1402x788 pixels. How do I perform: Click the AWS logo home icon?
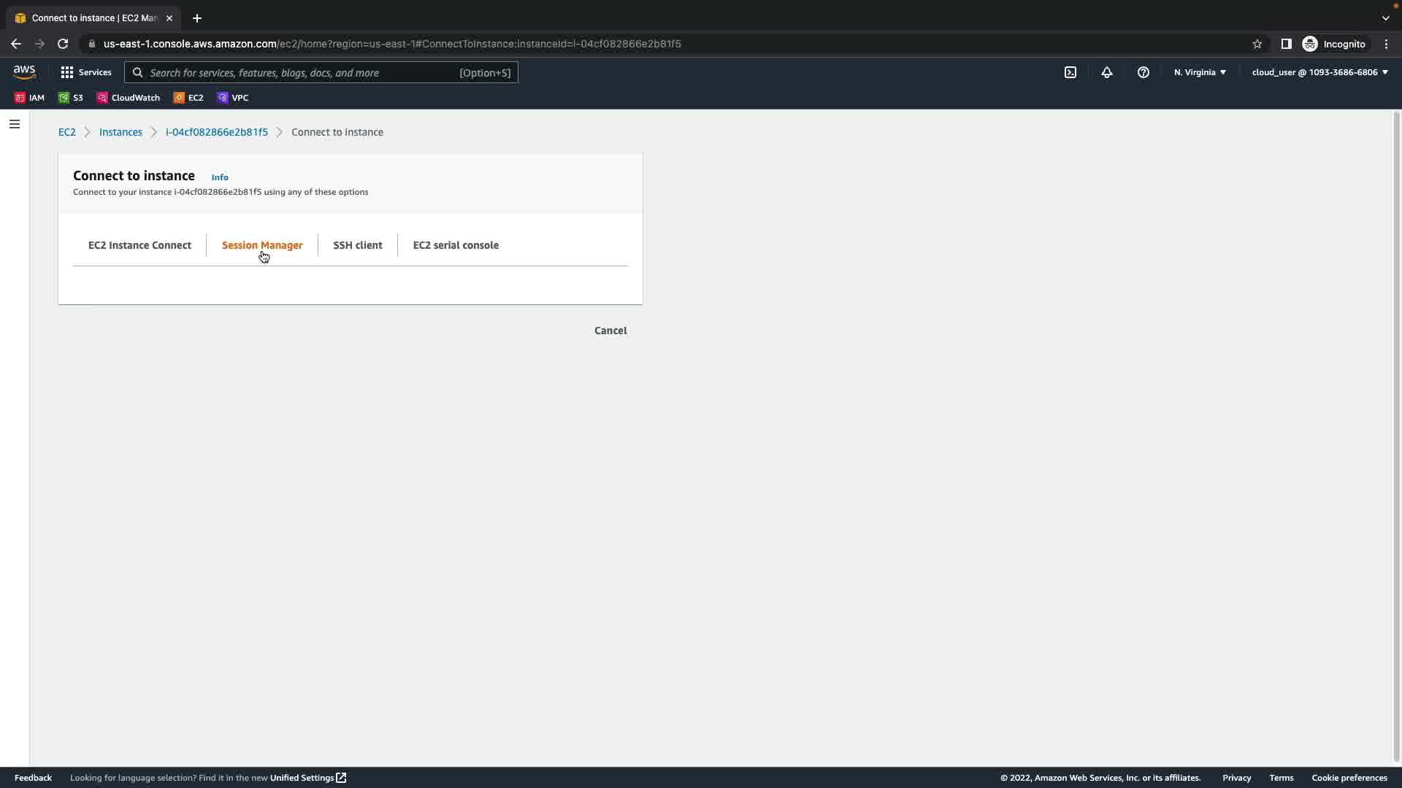[24, 72]
